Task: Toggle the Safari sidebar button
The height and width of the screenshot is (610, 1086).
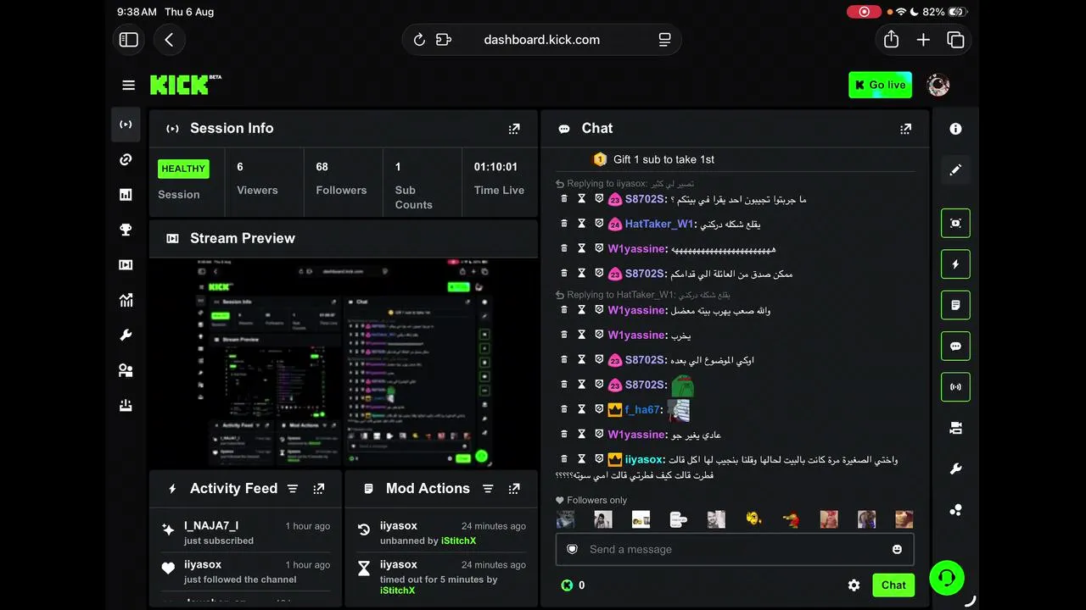Action: point(129,40)
